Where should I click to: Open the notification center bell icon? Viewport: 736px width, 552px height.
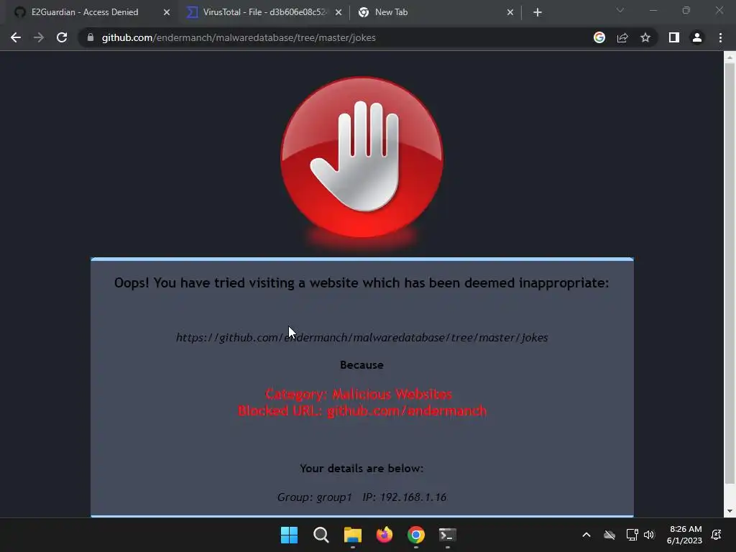(717, 535)
